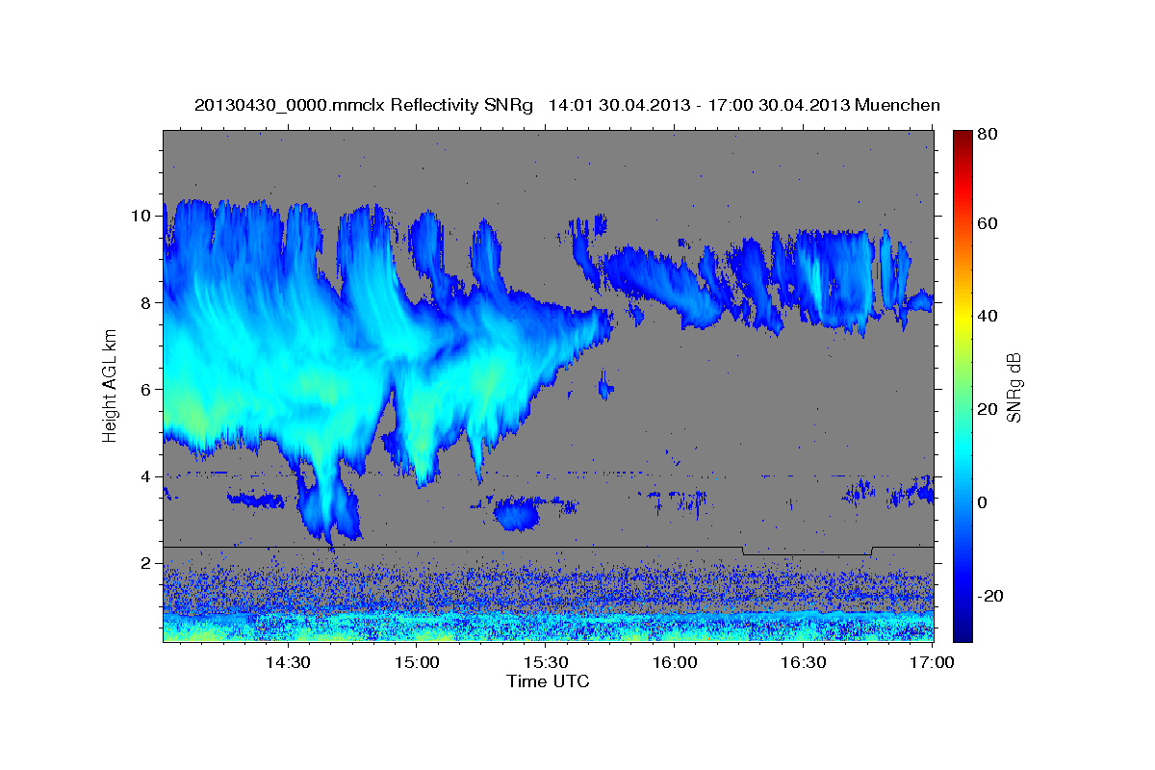The width and height of the screenshot is (1155, 770).
Task: Click colorbar label "40"
Action: 988,317
